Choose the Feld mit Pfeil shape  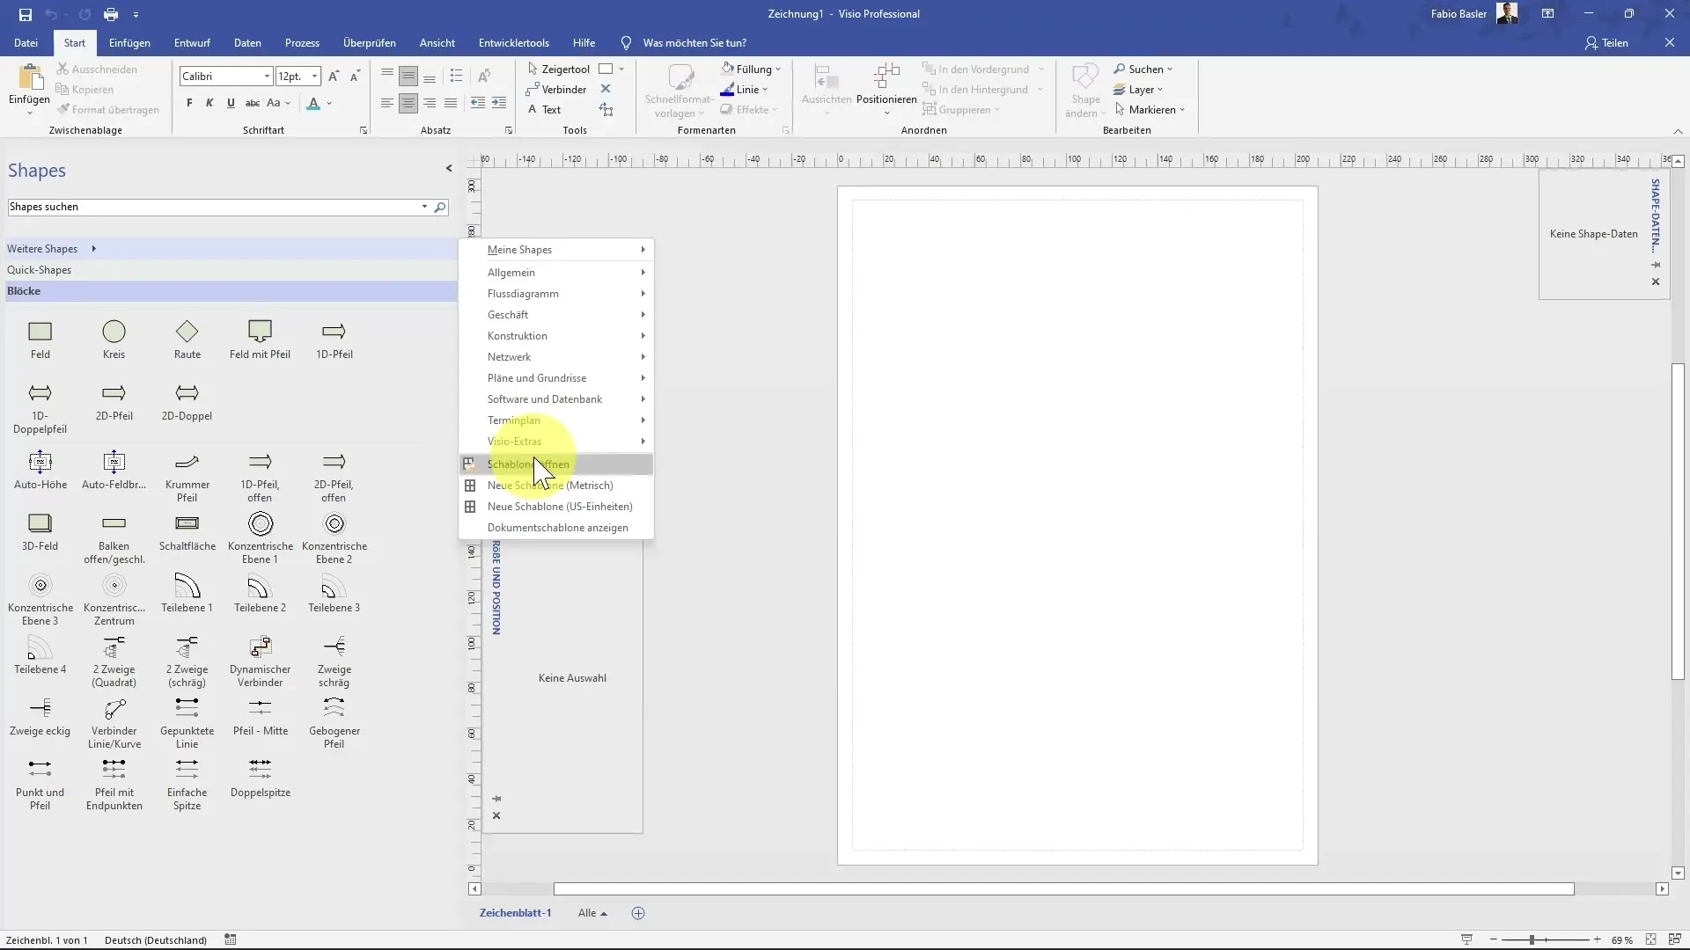point(260,340)
